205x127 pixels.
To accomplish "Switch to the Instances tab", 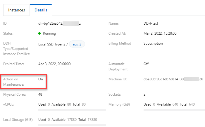I will click(16, 10).
